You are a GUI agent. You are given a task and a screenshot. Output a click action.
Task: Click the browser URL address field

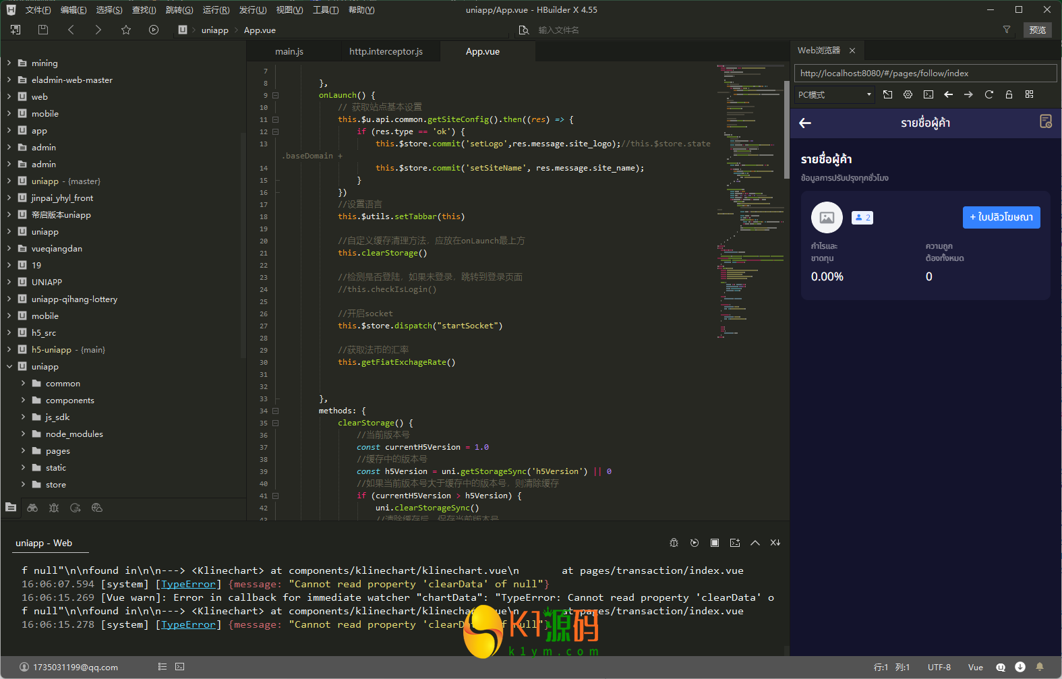(x=925, y=73)
